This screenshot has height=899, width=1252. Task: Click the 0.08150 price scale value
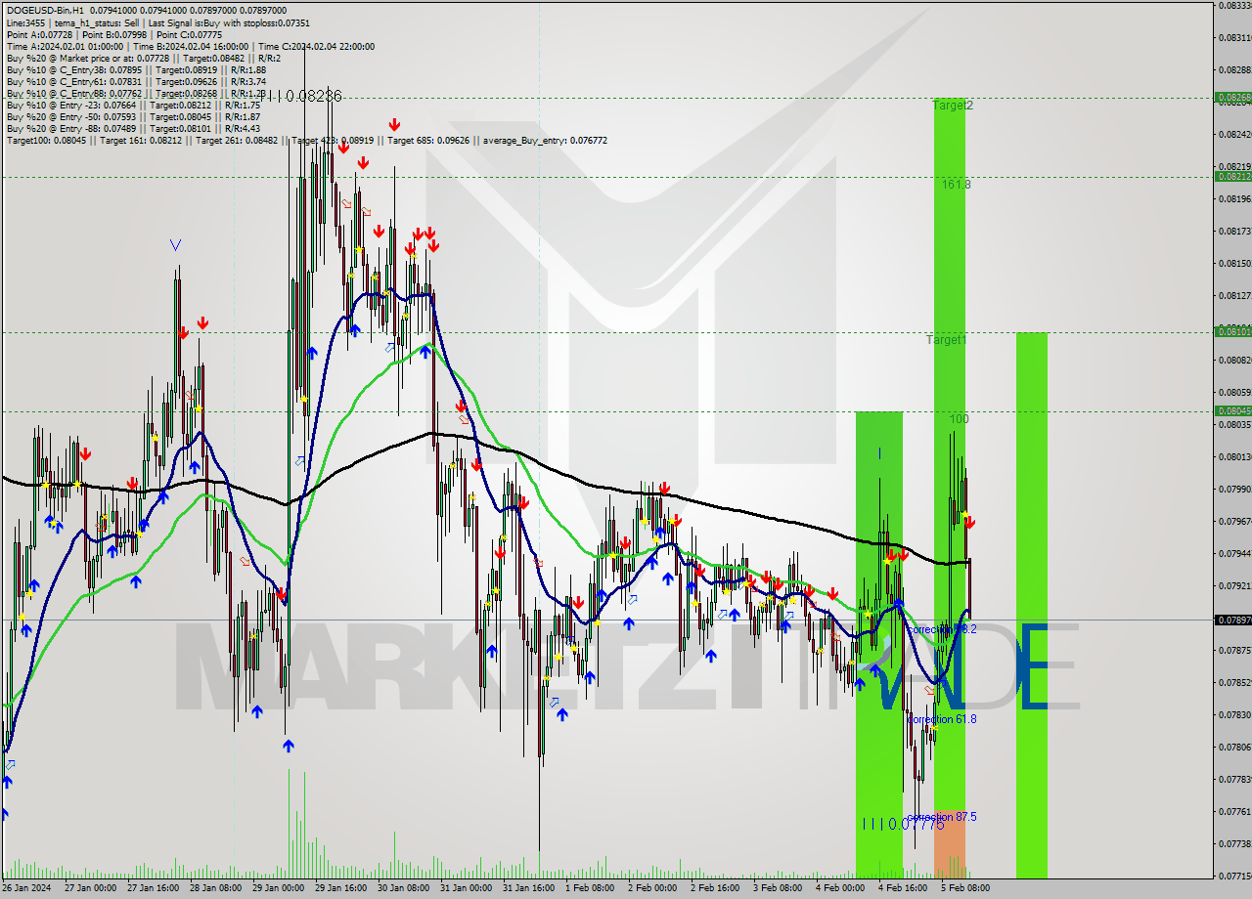(x=1235, y=263)
